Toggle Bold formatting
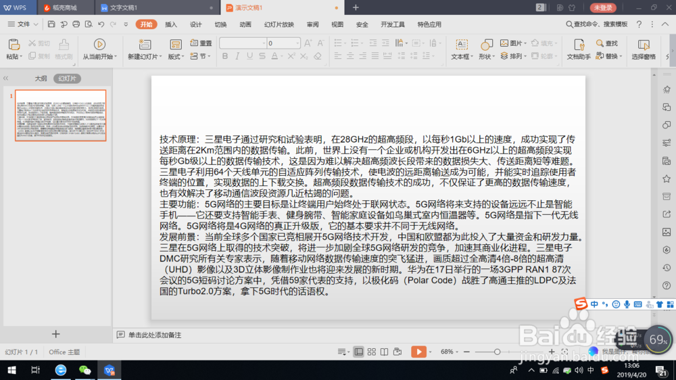Screen dimensions: 676x380 point(225,56)
